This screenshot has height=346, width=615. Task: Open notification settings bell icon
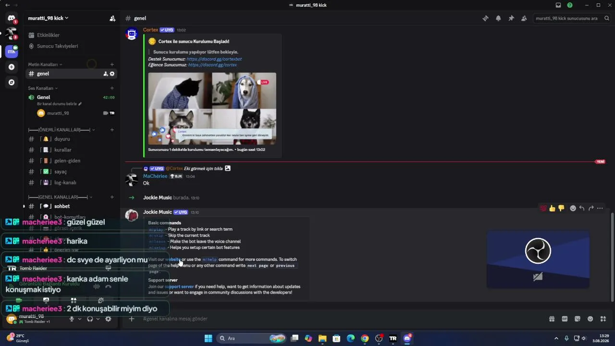point(498,18)
